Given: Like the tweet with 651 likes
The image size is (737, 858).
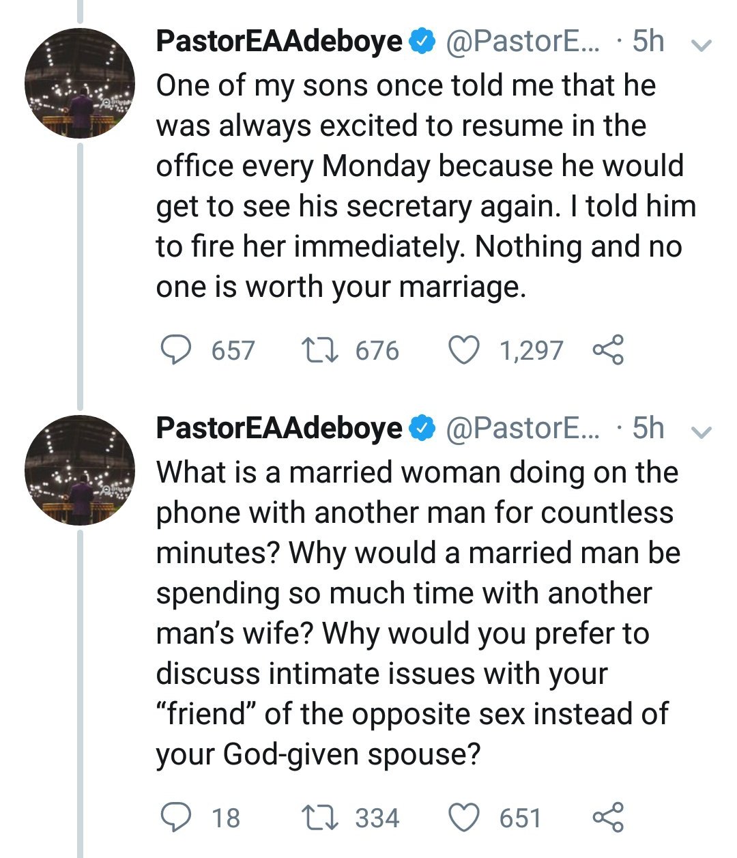Looking at the screenshot, I should coord(464,817).
